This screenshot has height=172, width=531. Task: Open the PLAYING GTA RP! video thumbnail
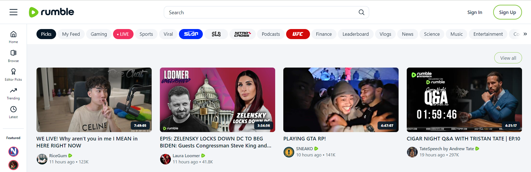(341, 100)
